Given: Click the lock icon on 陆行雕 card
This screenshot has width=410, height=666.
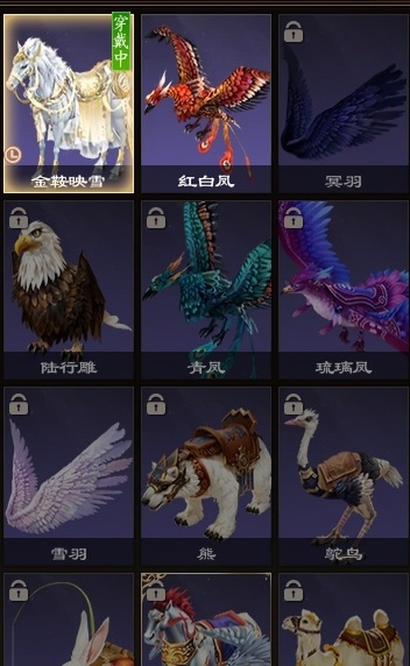Looking at the screenshot, I should click(18, 218).
